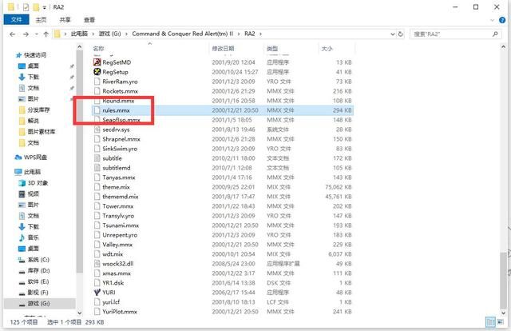Sort by 名称 column header

pyautogui.click(x=98, y=49)
